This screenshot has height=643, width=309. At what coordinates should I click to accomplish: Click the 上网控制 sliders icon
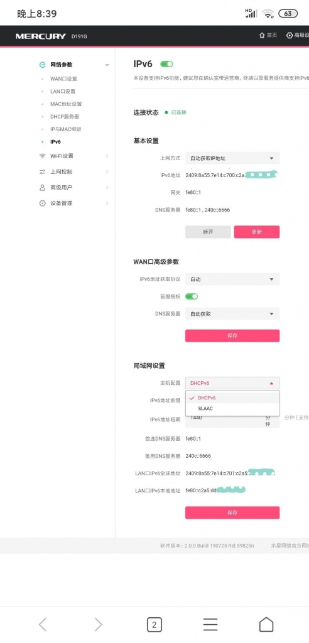[x=42, y=172]
